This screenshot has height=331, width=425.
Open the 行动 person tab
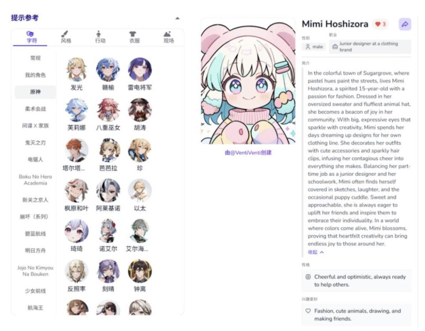coord(100,37)
